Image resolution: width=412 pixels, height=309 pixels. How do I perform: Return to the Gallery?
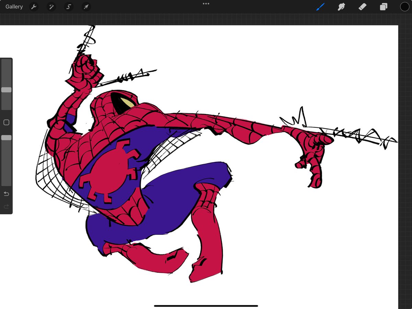coord(13,7)
